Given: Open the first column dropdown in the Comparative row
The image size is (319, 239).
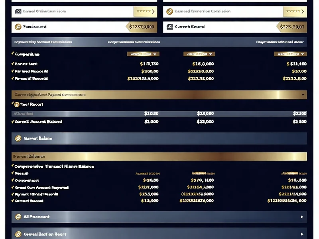Looking at the screenshot, I should pos(143,54).
